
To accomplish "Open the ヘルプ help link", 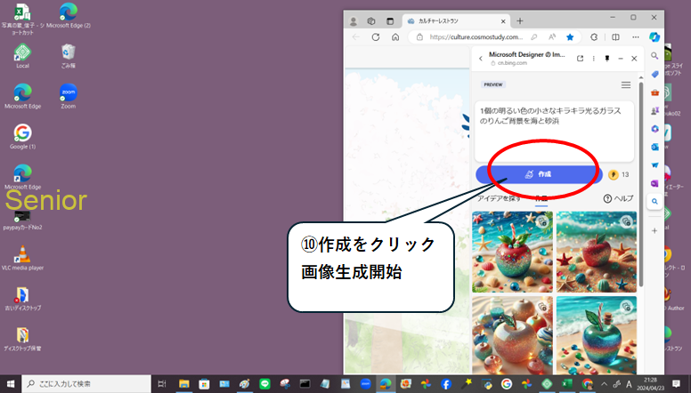I will click(618, 198).
